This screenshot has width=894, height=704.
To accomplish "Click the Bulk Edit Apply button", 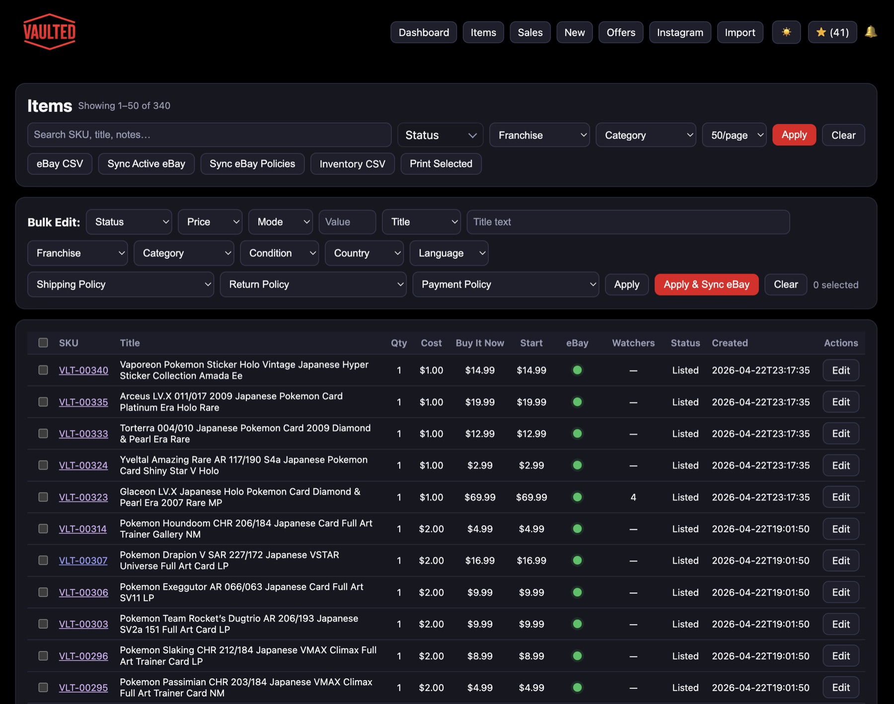I will coord(627,284).
